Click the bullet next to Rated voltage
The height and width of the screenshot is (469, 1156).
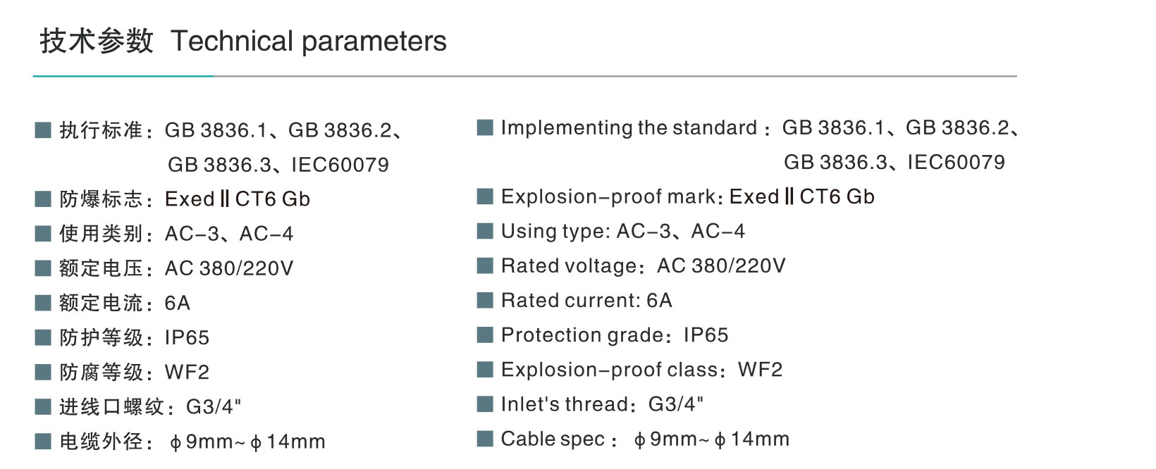485,265
